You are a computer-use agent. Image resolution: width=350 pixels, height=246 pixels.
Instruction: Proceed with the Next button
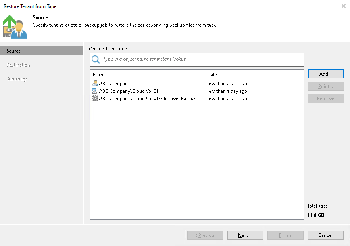(x=245, y=235)
